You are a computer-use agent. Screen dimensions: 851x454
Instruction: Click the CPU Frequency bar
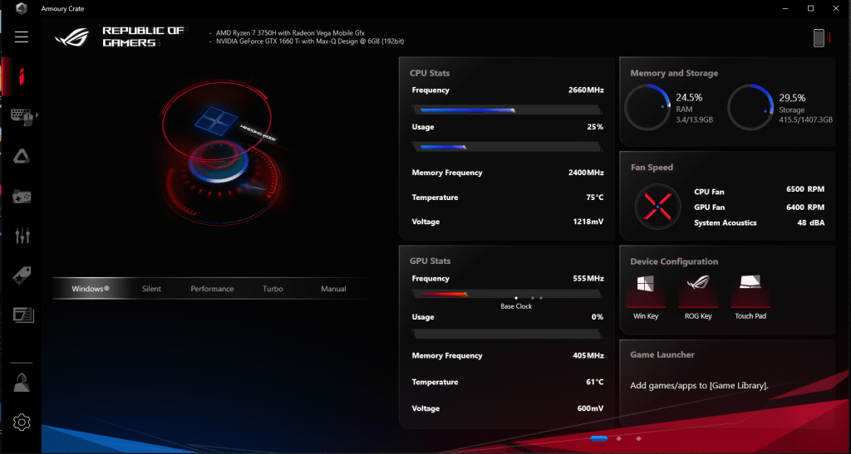508,110
